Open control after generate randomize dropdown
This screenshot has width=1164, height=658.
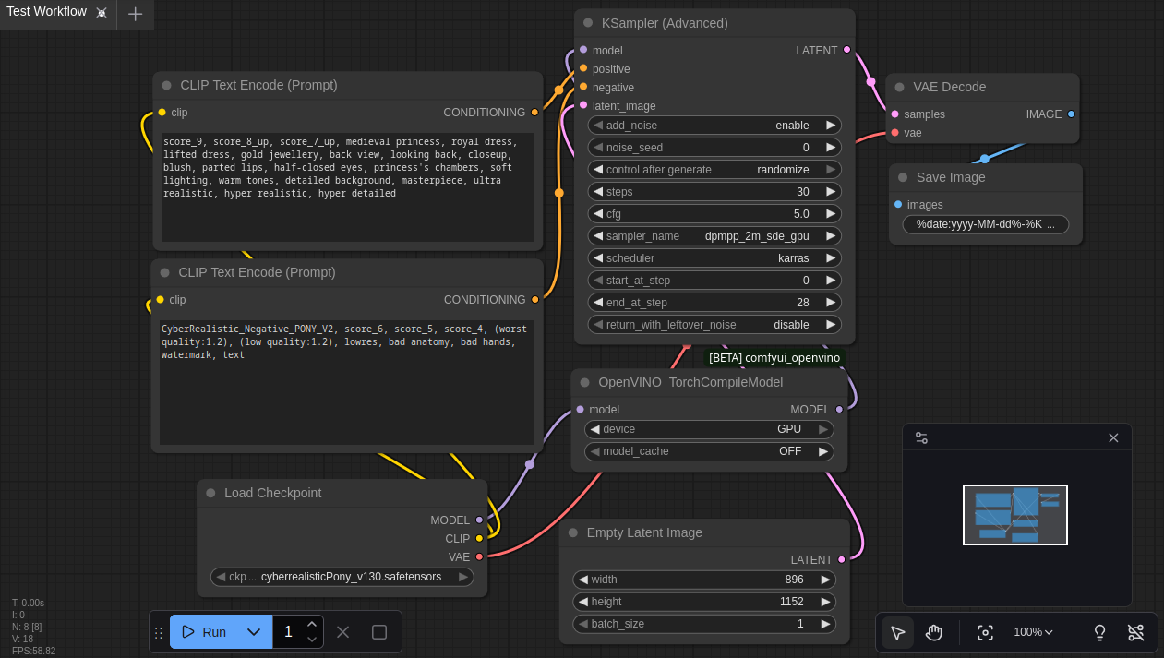[714, 169]
